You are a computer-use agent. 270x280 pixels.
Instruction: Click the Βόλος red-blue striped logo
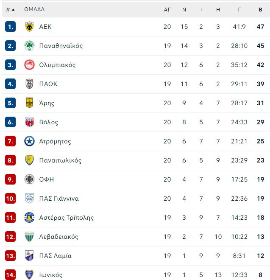29,122
